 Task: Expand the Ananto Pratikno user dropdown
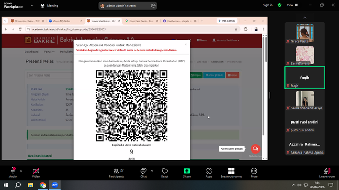[x=226, y=40]
